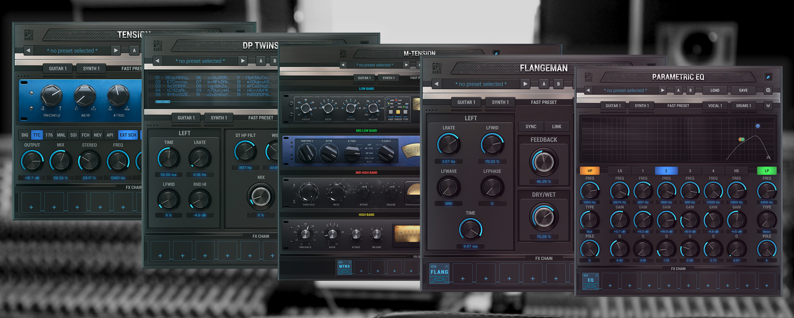The width and height of the screenshot is (794, 318).
Task: Click previous preset arrow in Tension window
Action: 28,50
